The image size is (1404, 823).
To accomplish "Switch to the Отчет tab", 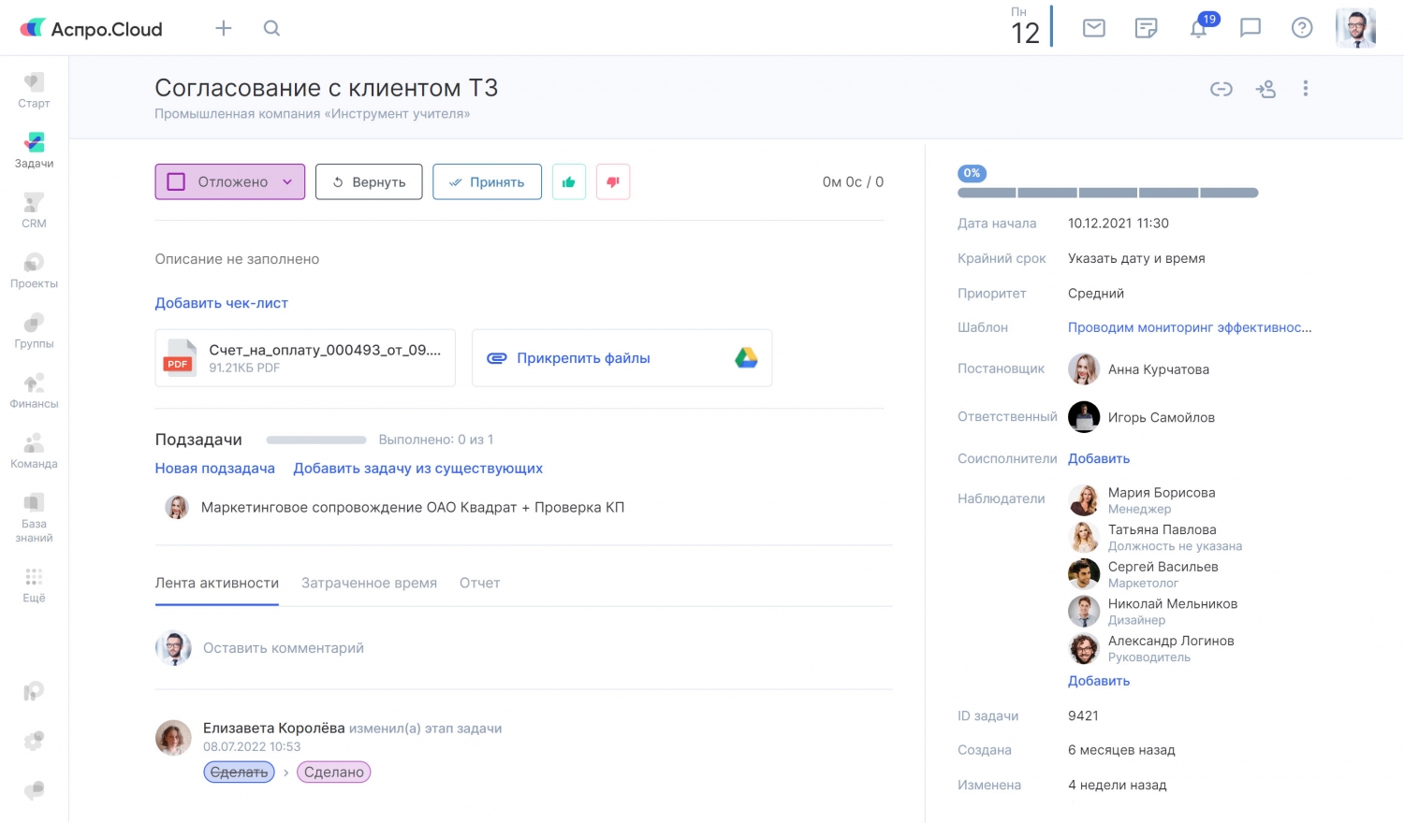I will click(x=479, y=583).
